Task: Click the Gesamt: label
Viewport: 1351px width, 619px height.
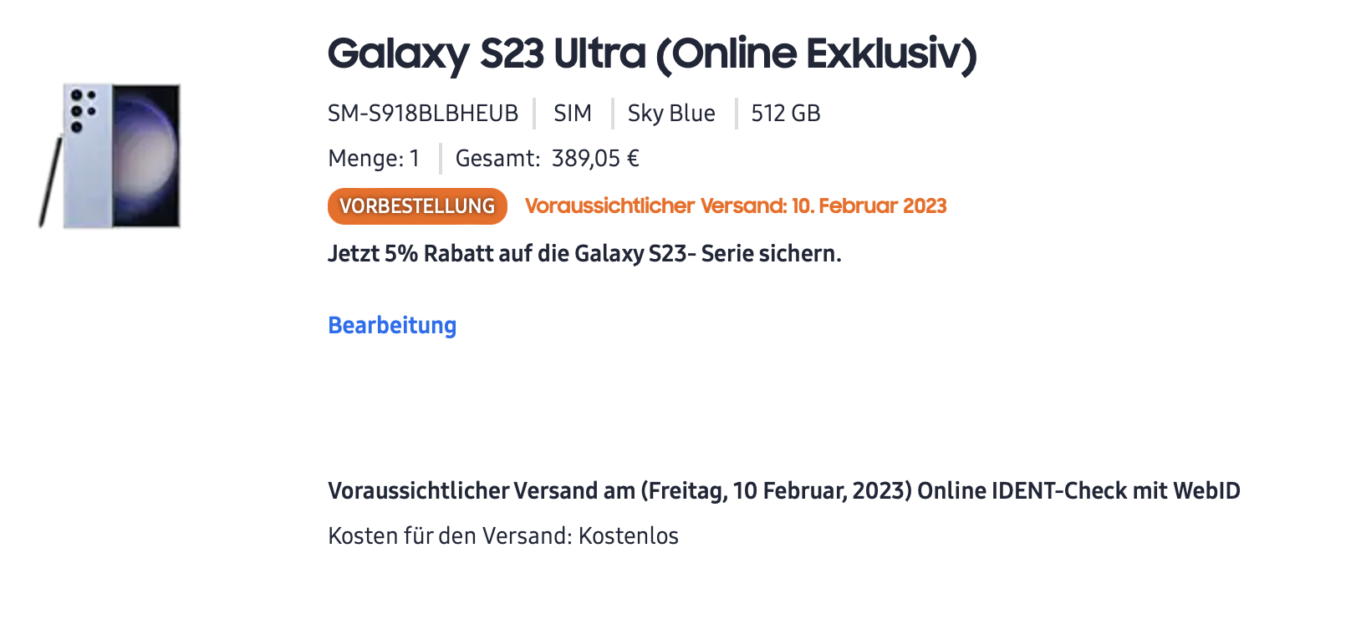Action: tap(497, 159)
